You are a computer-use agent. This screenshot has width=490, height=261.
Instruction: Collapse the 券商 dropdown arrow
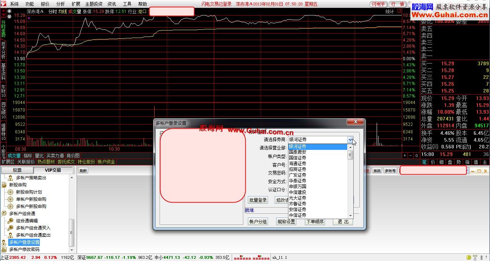click(x=350, y=140)
